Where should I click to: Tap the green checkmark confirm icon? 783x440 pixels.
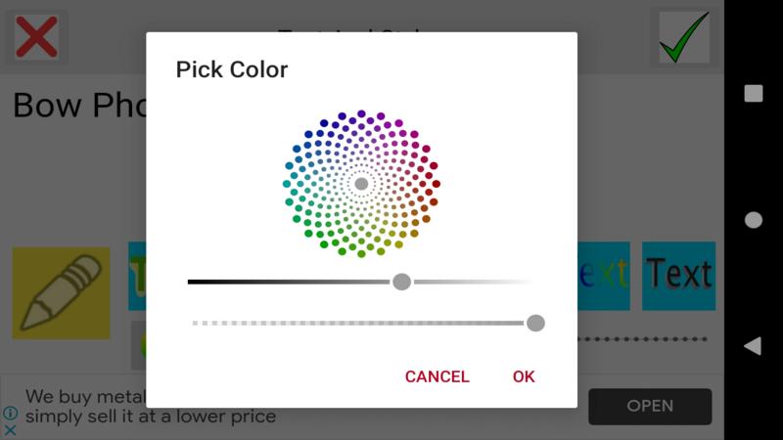click(x=683, y=37)
